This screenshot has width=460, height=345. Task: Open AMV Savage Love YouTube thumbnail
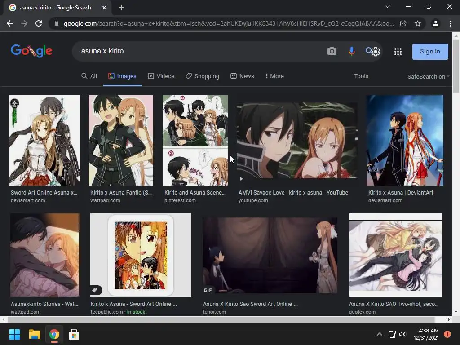297,140
